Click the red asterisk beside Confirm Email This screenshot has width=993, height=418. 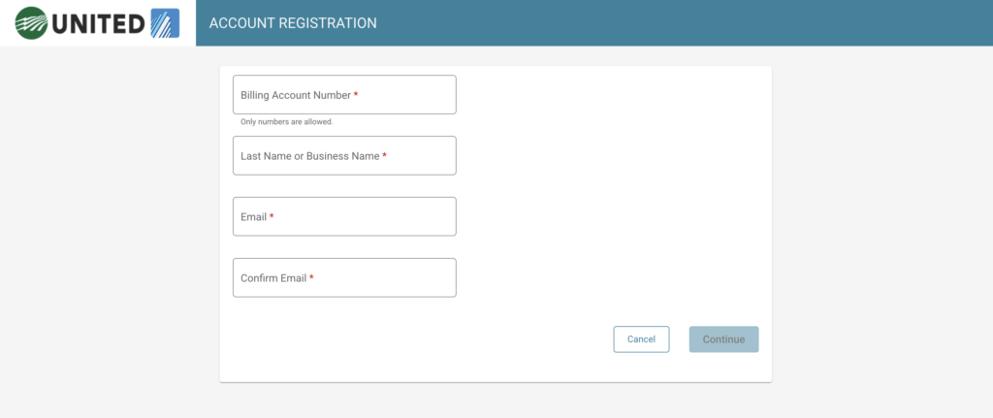(x=311, y=277)
